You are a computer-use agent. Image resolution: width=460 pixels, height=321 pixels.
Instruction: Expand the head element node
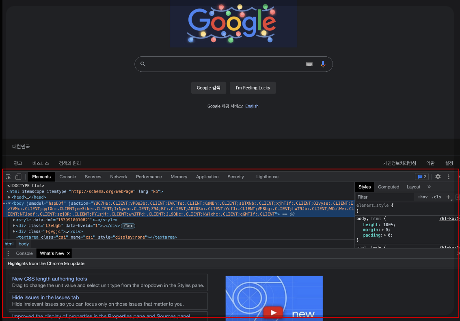9,197
